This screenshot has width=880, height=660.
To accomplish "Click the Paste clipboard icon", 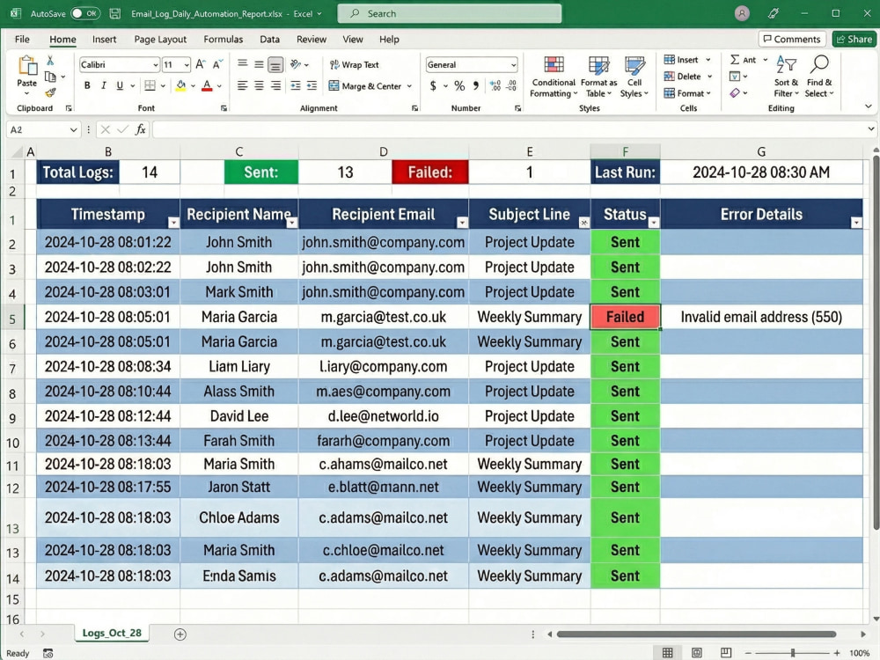I will pyautogui.click(x=26, y=66).
